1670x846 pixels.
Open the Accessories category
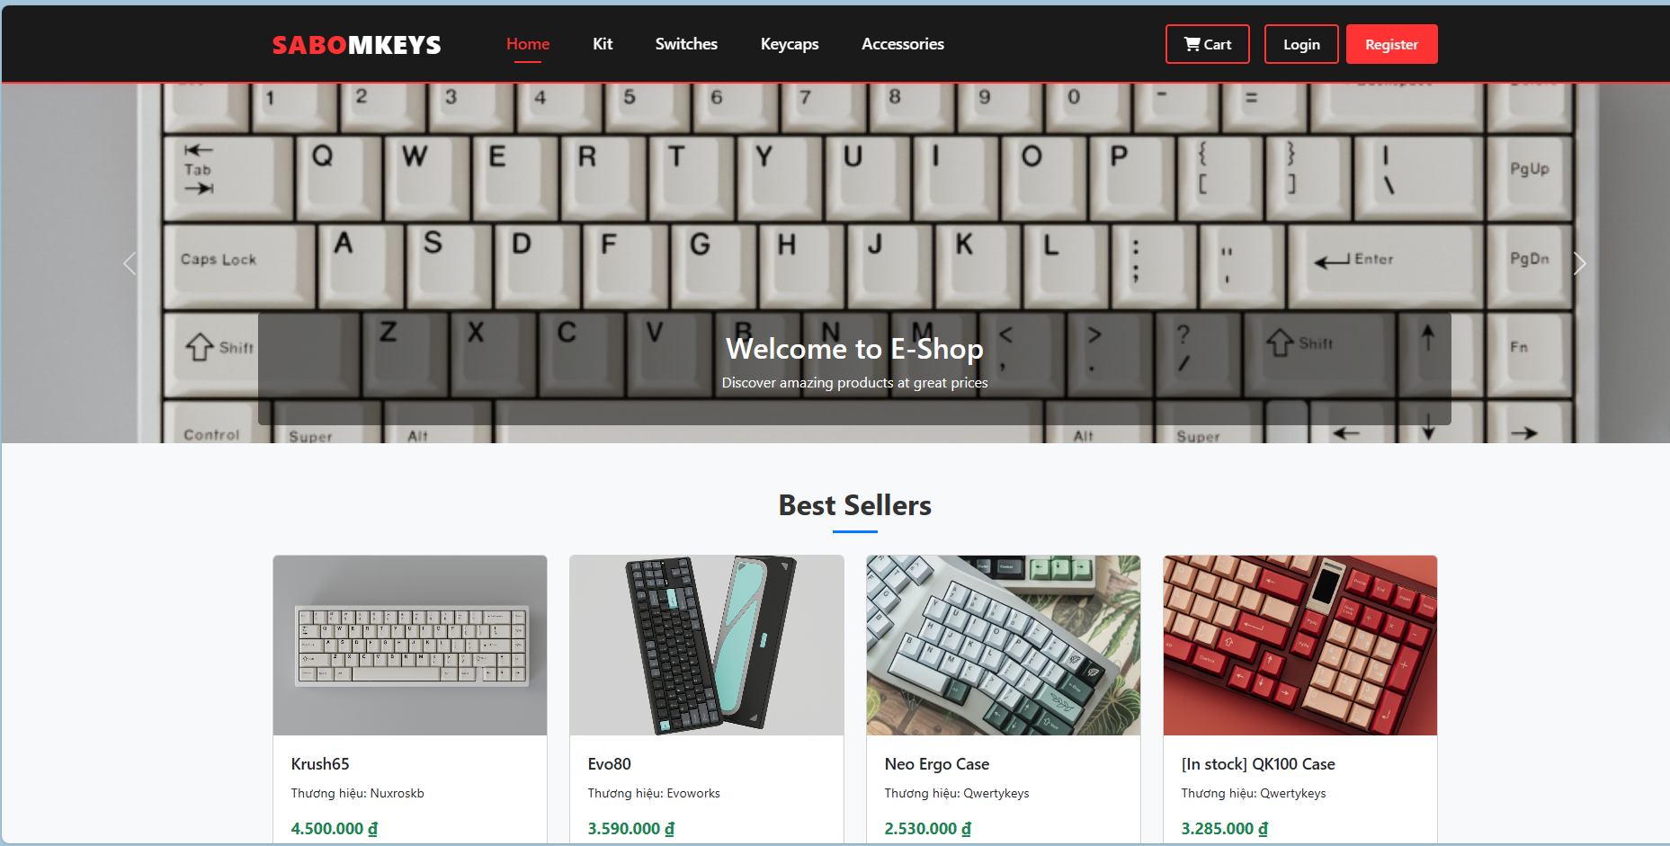[903, 44]
